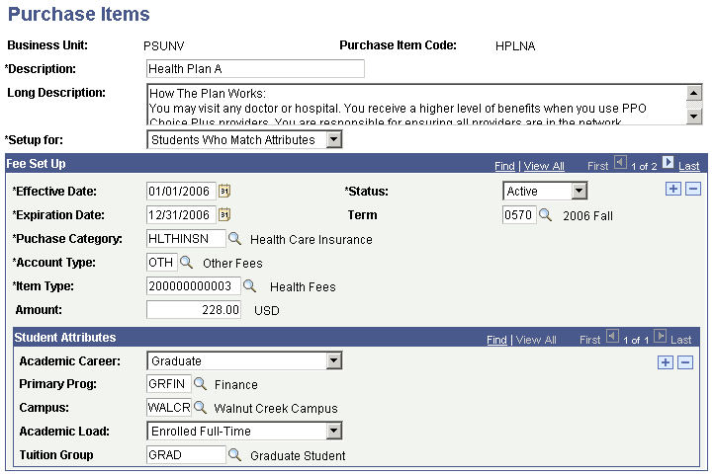Click the Item Type field
This screenshot has height=475, width=714.
pyautogui.click(x=194, y=285)
